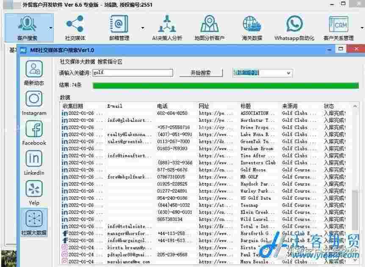The width and height of the screenshot is (365, 267).
Task: Open the 海关数据 customs data globe icon
Action: [x=252, y=28]
